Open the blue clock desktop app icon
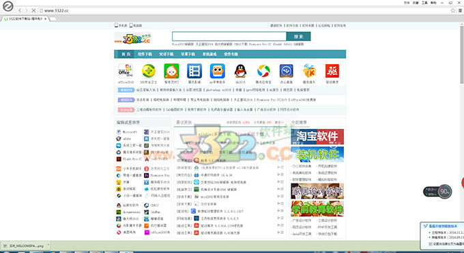 pyautogui.click(x=286, y=71)
